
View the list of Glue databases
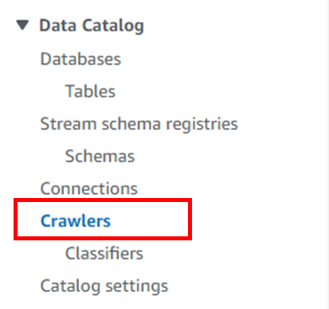click(80, 59)
